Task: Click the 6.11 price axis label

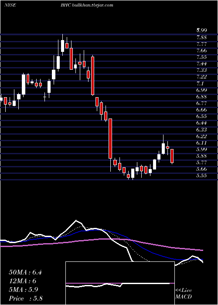Action: click(201, 142)
